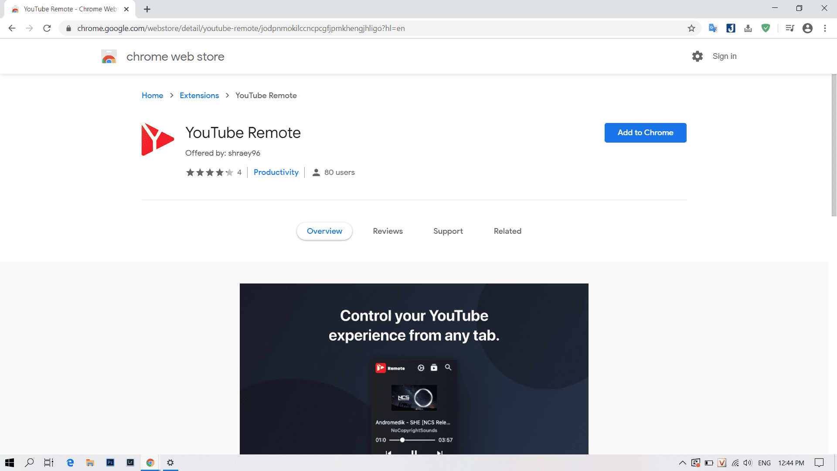
Task: Click the blue J extension icon
Action: point(731,28)
